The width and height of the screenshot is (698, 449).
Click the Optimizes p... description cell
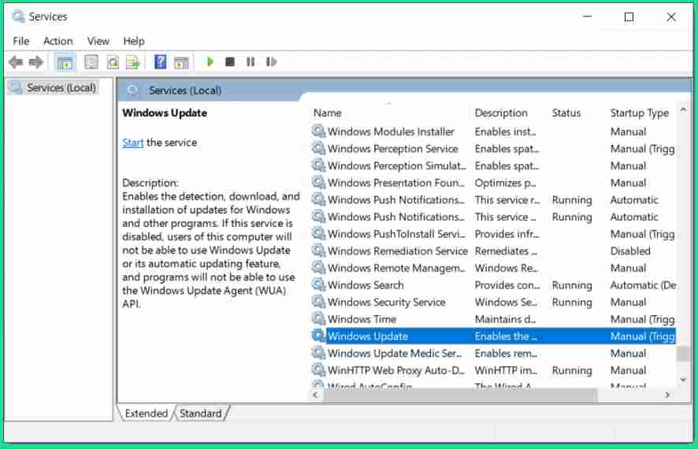[505, 183]
